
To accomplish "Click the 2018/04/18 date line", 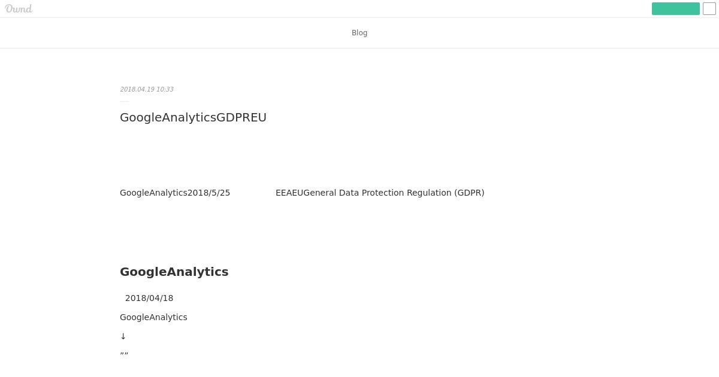I will 149,298.
